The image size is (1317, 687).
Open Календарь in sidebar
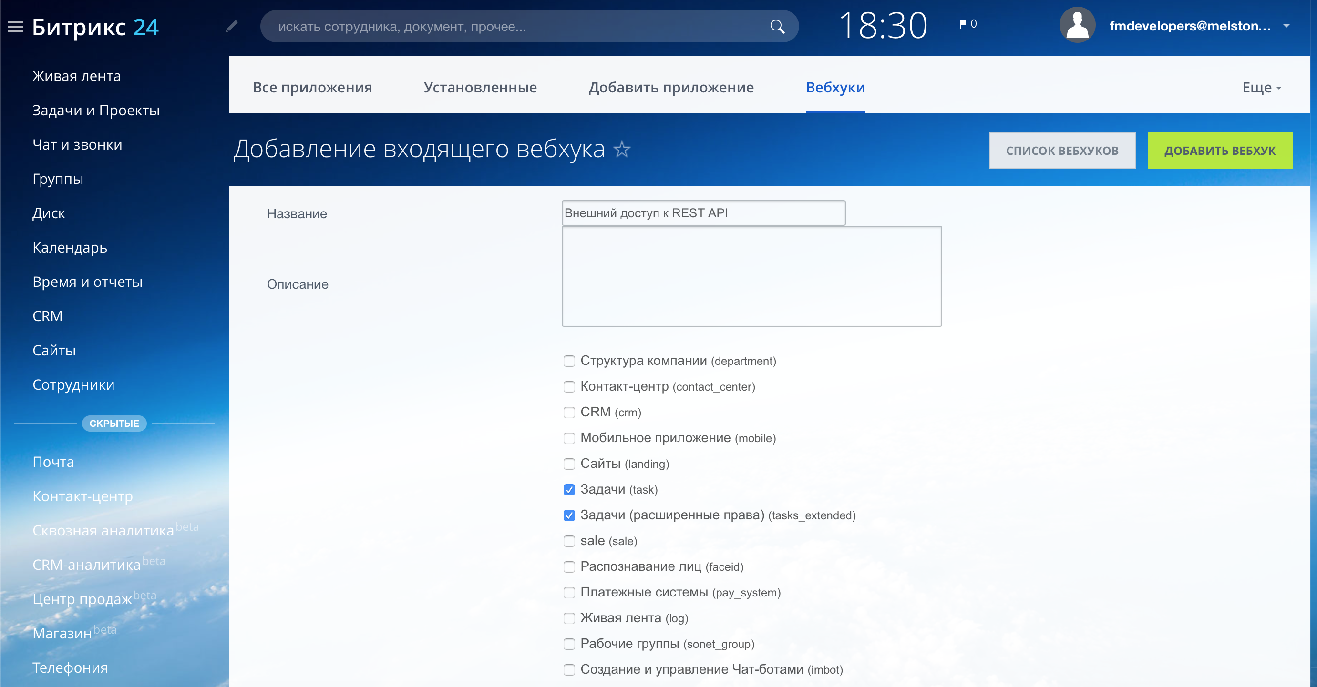(x=70, y=248)
